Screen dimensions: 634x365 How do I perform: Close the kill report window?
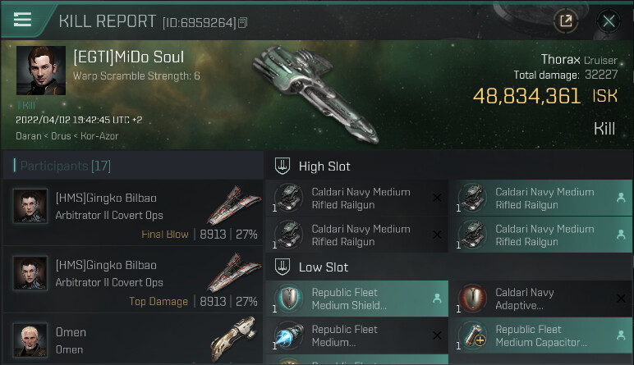point(609,21)
